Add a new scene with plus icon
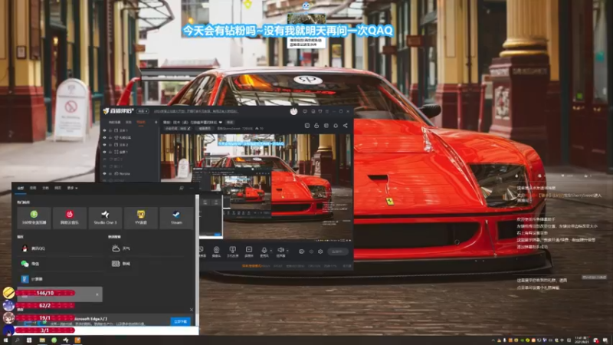Image resolution: width=613 pixels, height=345 pixels. click(156, 122)
